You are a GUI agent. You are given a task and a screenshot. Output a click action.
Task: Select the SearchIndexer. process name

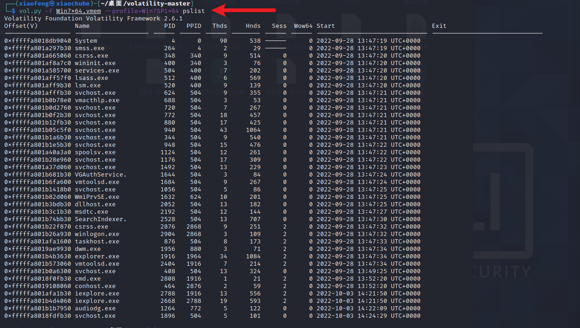(101, 219)
